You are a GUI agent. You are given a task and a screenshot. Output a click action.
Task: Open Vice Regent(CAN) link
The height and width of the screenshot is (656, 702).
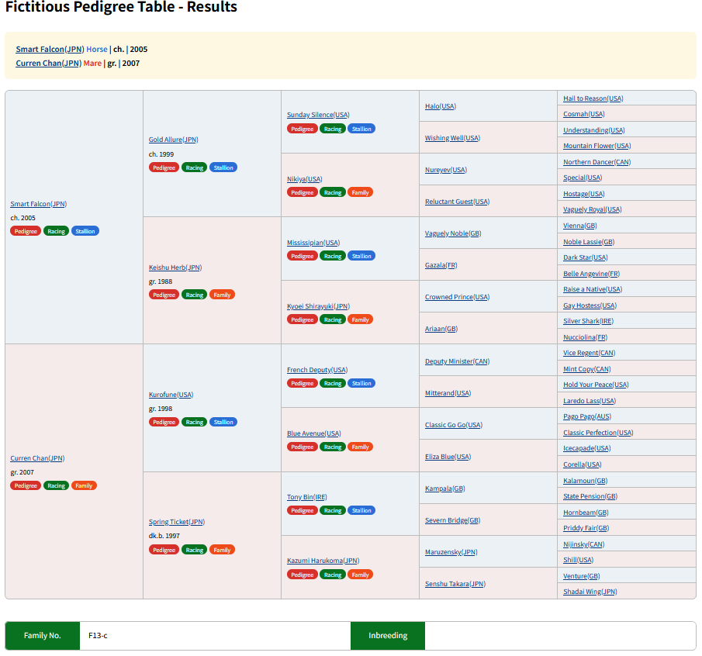tap(590, 353)
